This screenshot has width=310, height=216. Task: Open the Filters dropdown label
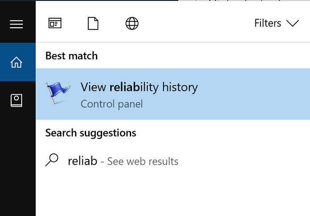[x=268, y=23]
